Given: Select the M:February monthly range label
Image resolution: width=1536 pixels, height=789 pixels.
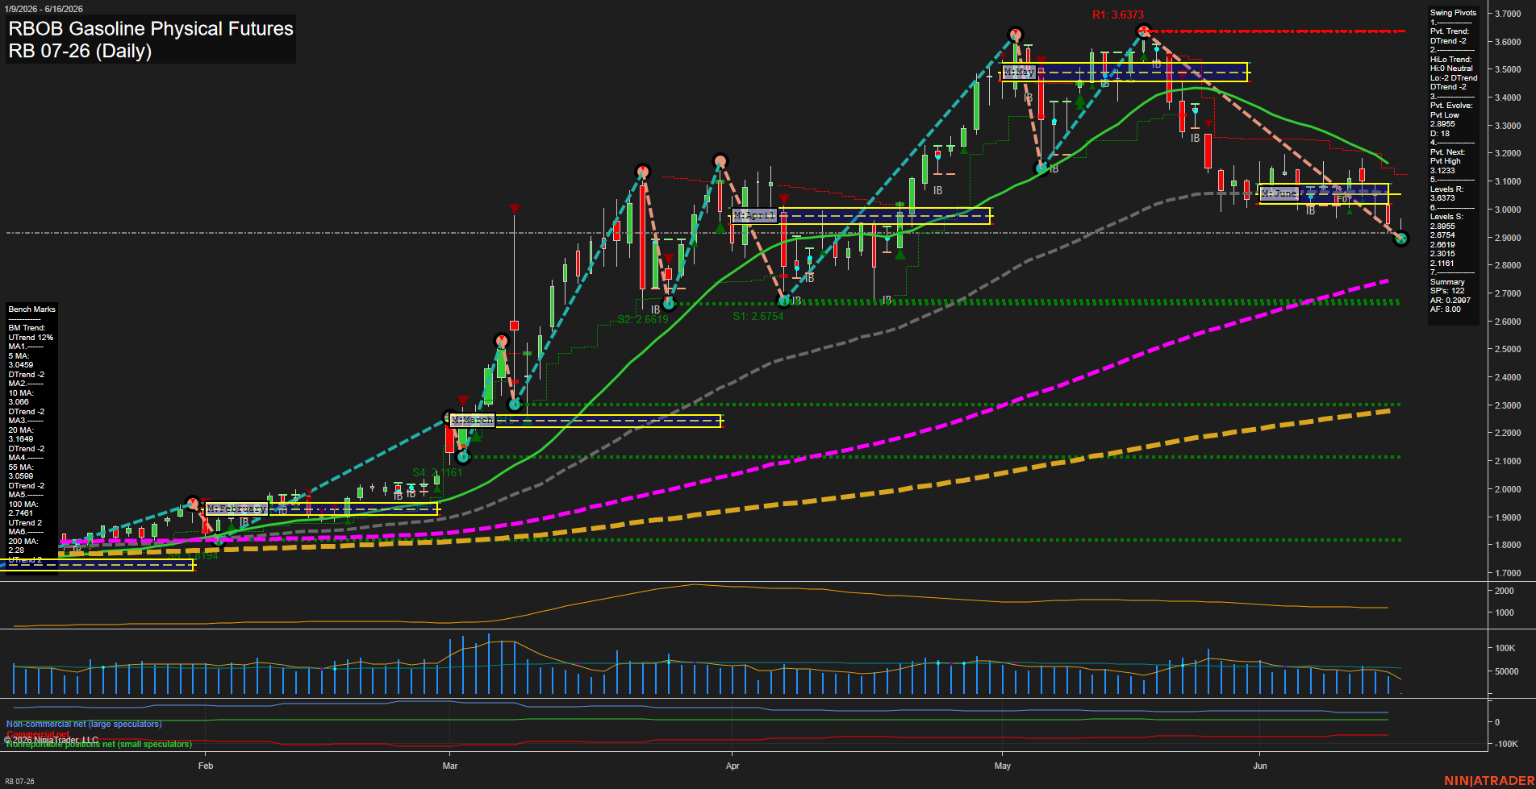Looking at the screenshot, I should 236,509.
